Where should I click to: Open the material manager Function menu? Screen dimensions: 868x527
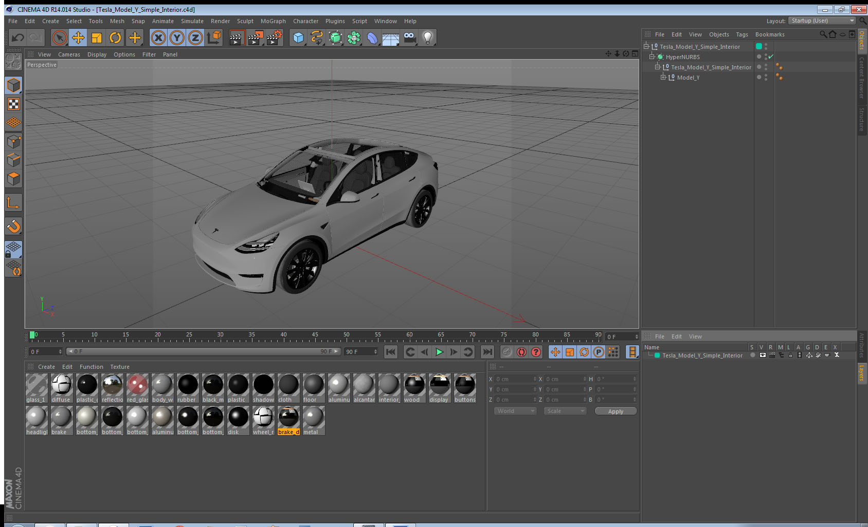91,367
